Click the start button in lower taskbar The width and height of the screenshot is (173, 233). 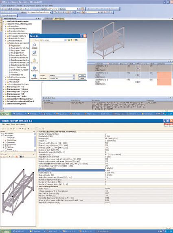click(x=5, y=231)
